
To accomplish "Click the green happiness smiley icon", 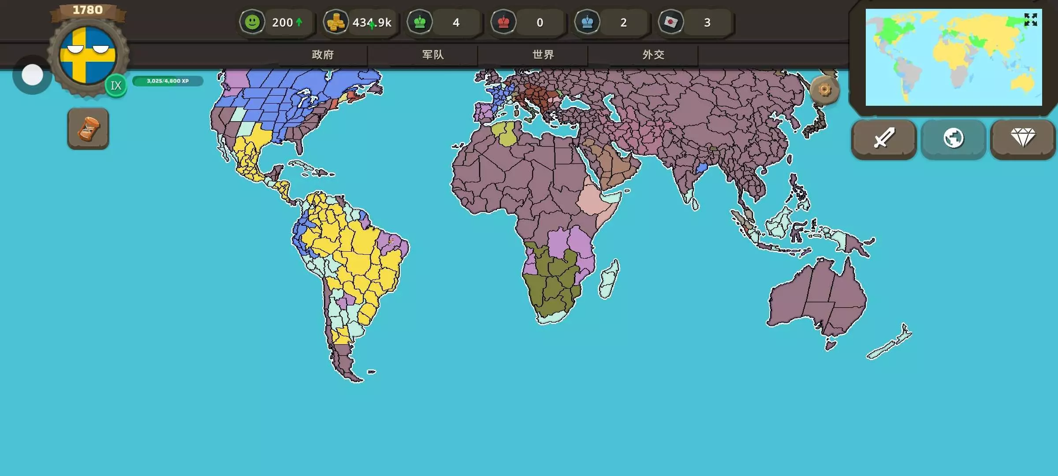I will [x=252, y=22].
